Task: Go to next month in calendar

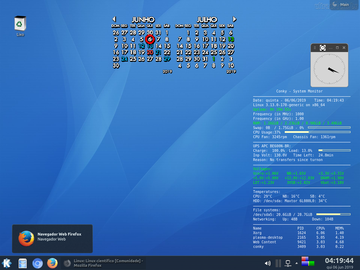Action: (234, 19)
